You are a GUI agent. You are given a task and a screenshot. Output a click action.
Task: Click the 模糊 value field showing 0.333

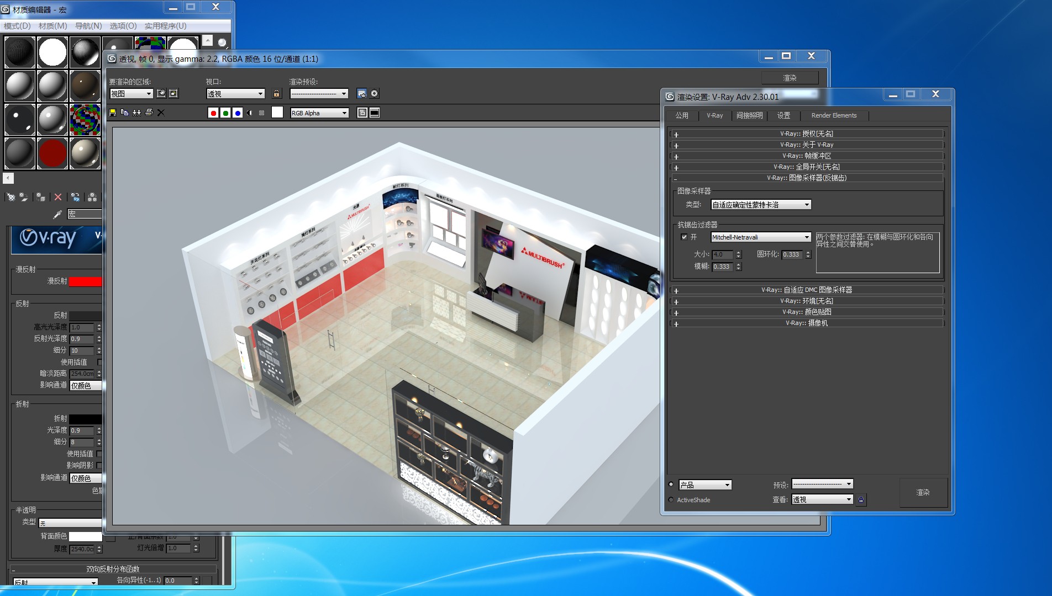(x=723, y=267)
